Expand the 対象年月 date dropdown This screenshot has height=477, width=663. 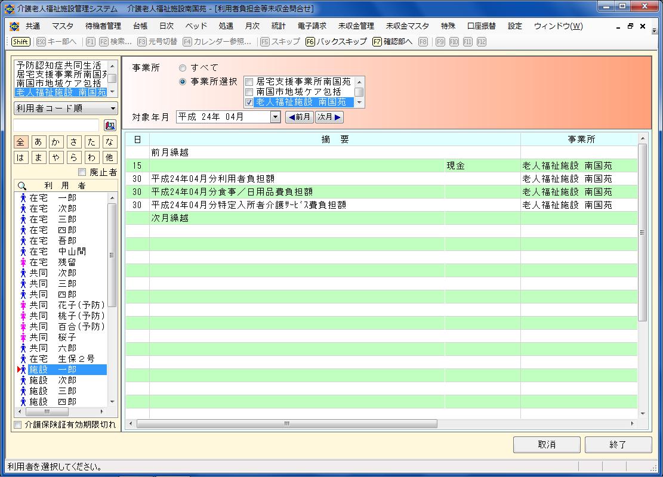click(x=275, y=117)
